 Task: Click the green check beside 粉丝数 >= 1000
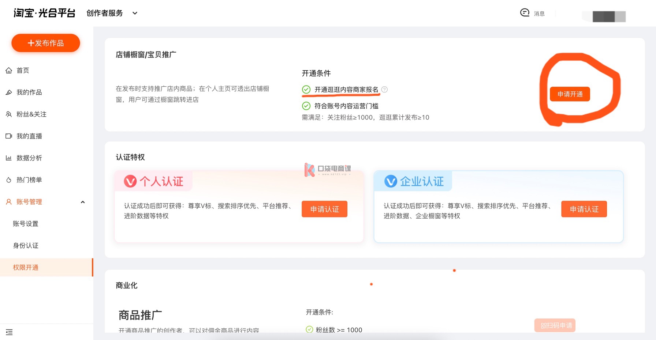309,329
